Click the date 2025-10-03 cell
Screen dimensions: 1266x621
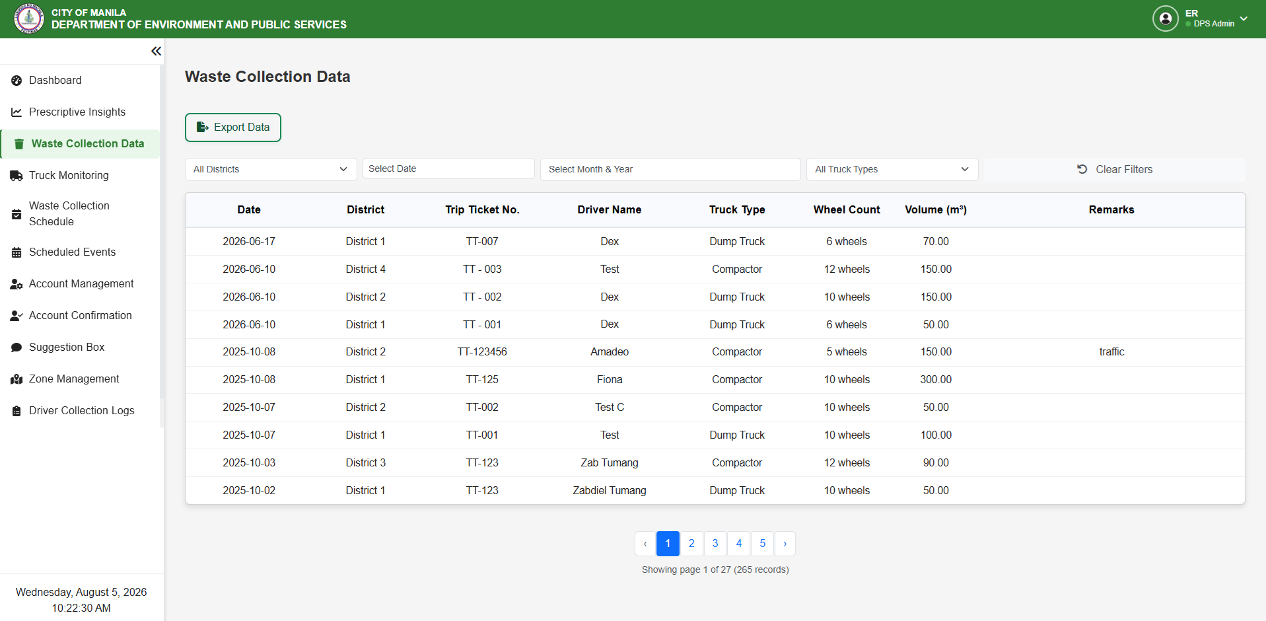coord(249,463)
